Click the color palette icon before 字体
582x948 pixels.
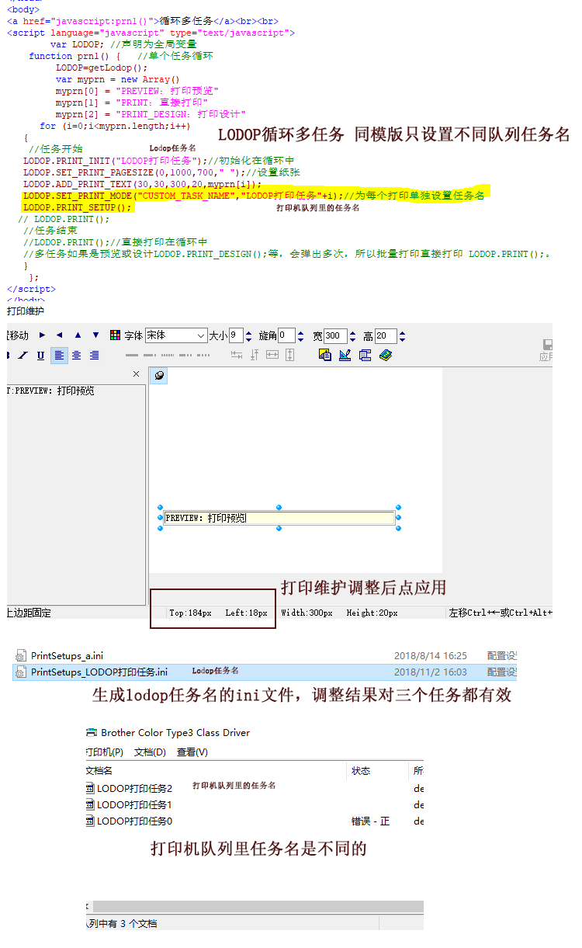(x=115, y=335)
